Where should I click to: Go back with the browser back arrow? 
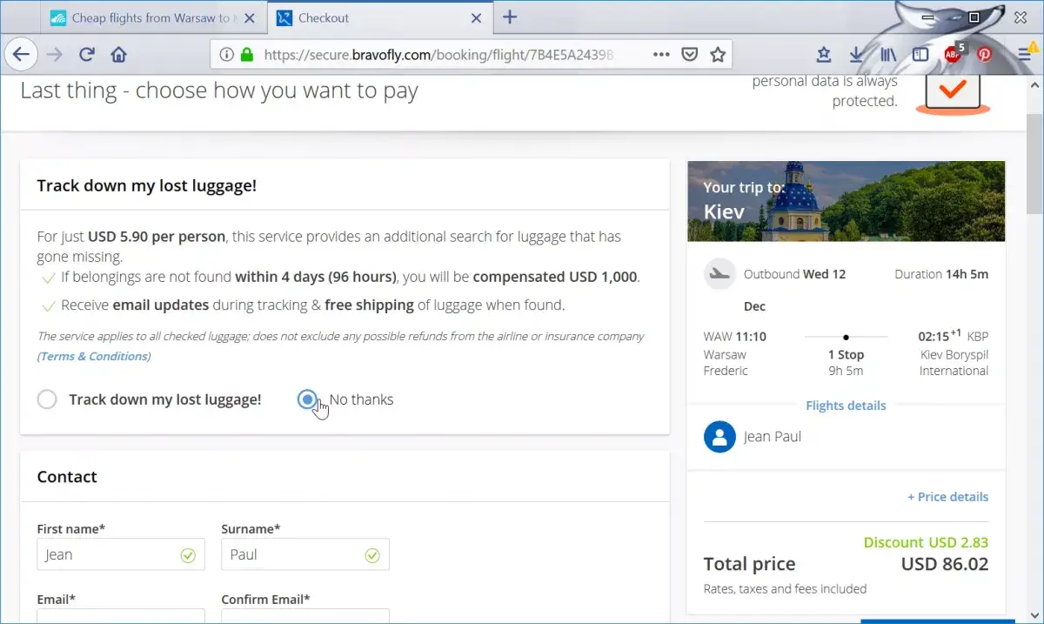(21, 54)
